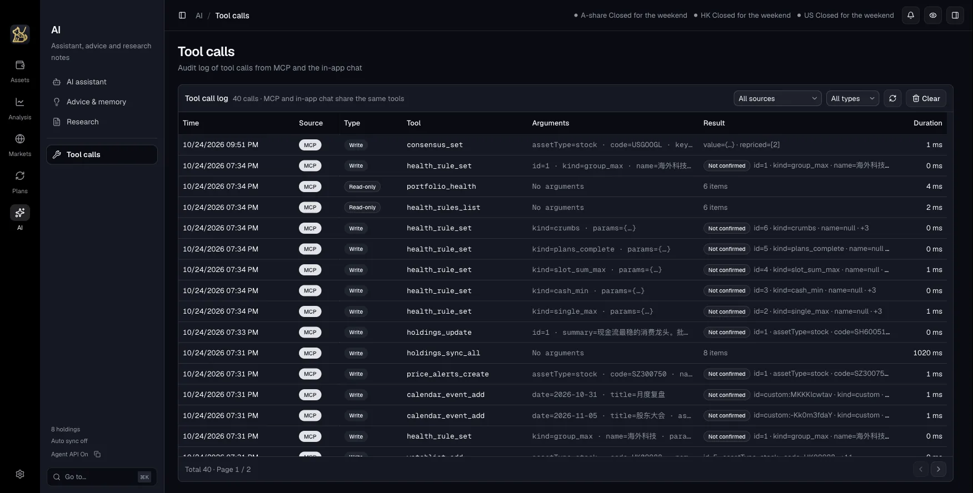Select the AI sparkle icon

point(20,213)
